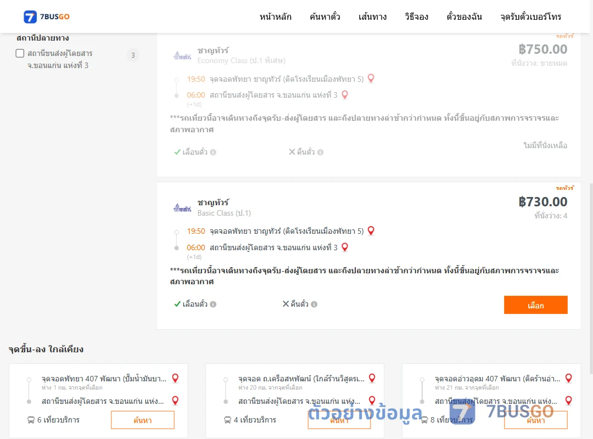Open map pin for จุดจอดอ่าวอุดม 407 พัฒนา
This screenshot has height=439, width=593.
tap(568, 378)
